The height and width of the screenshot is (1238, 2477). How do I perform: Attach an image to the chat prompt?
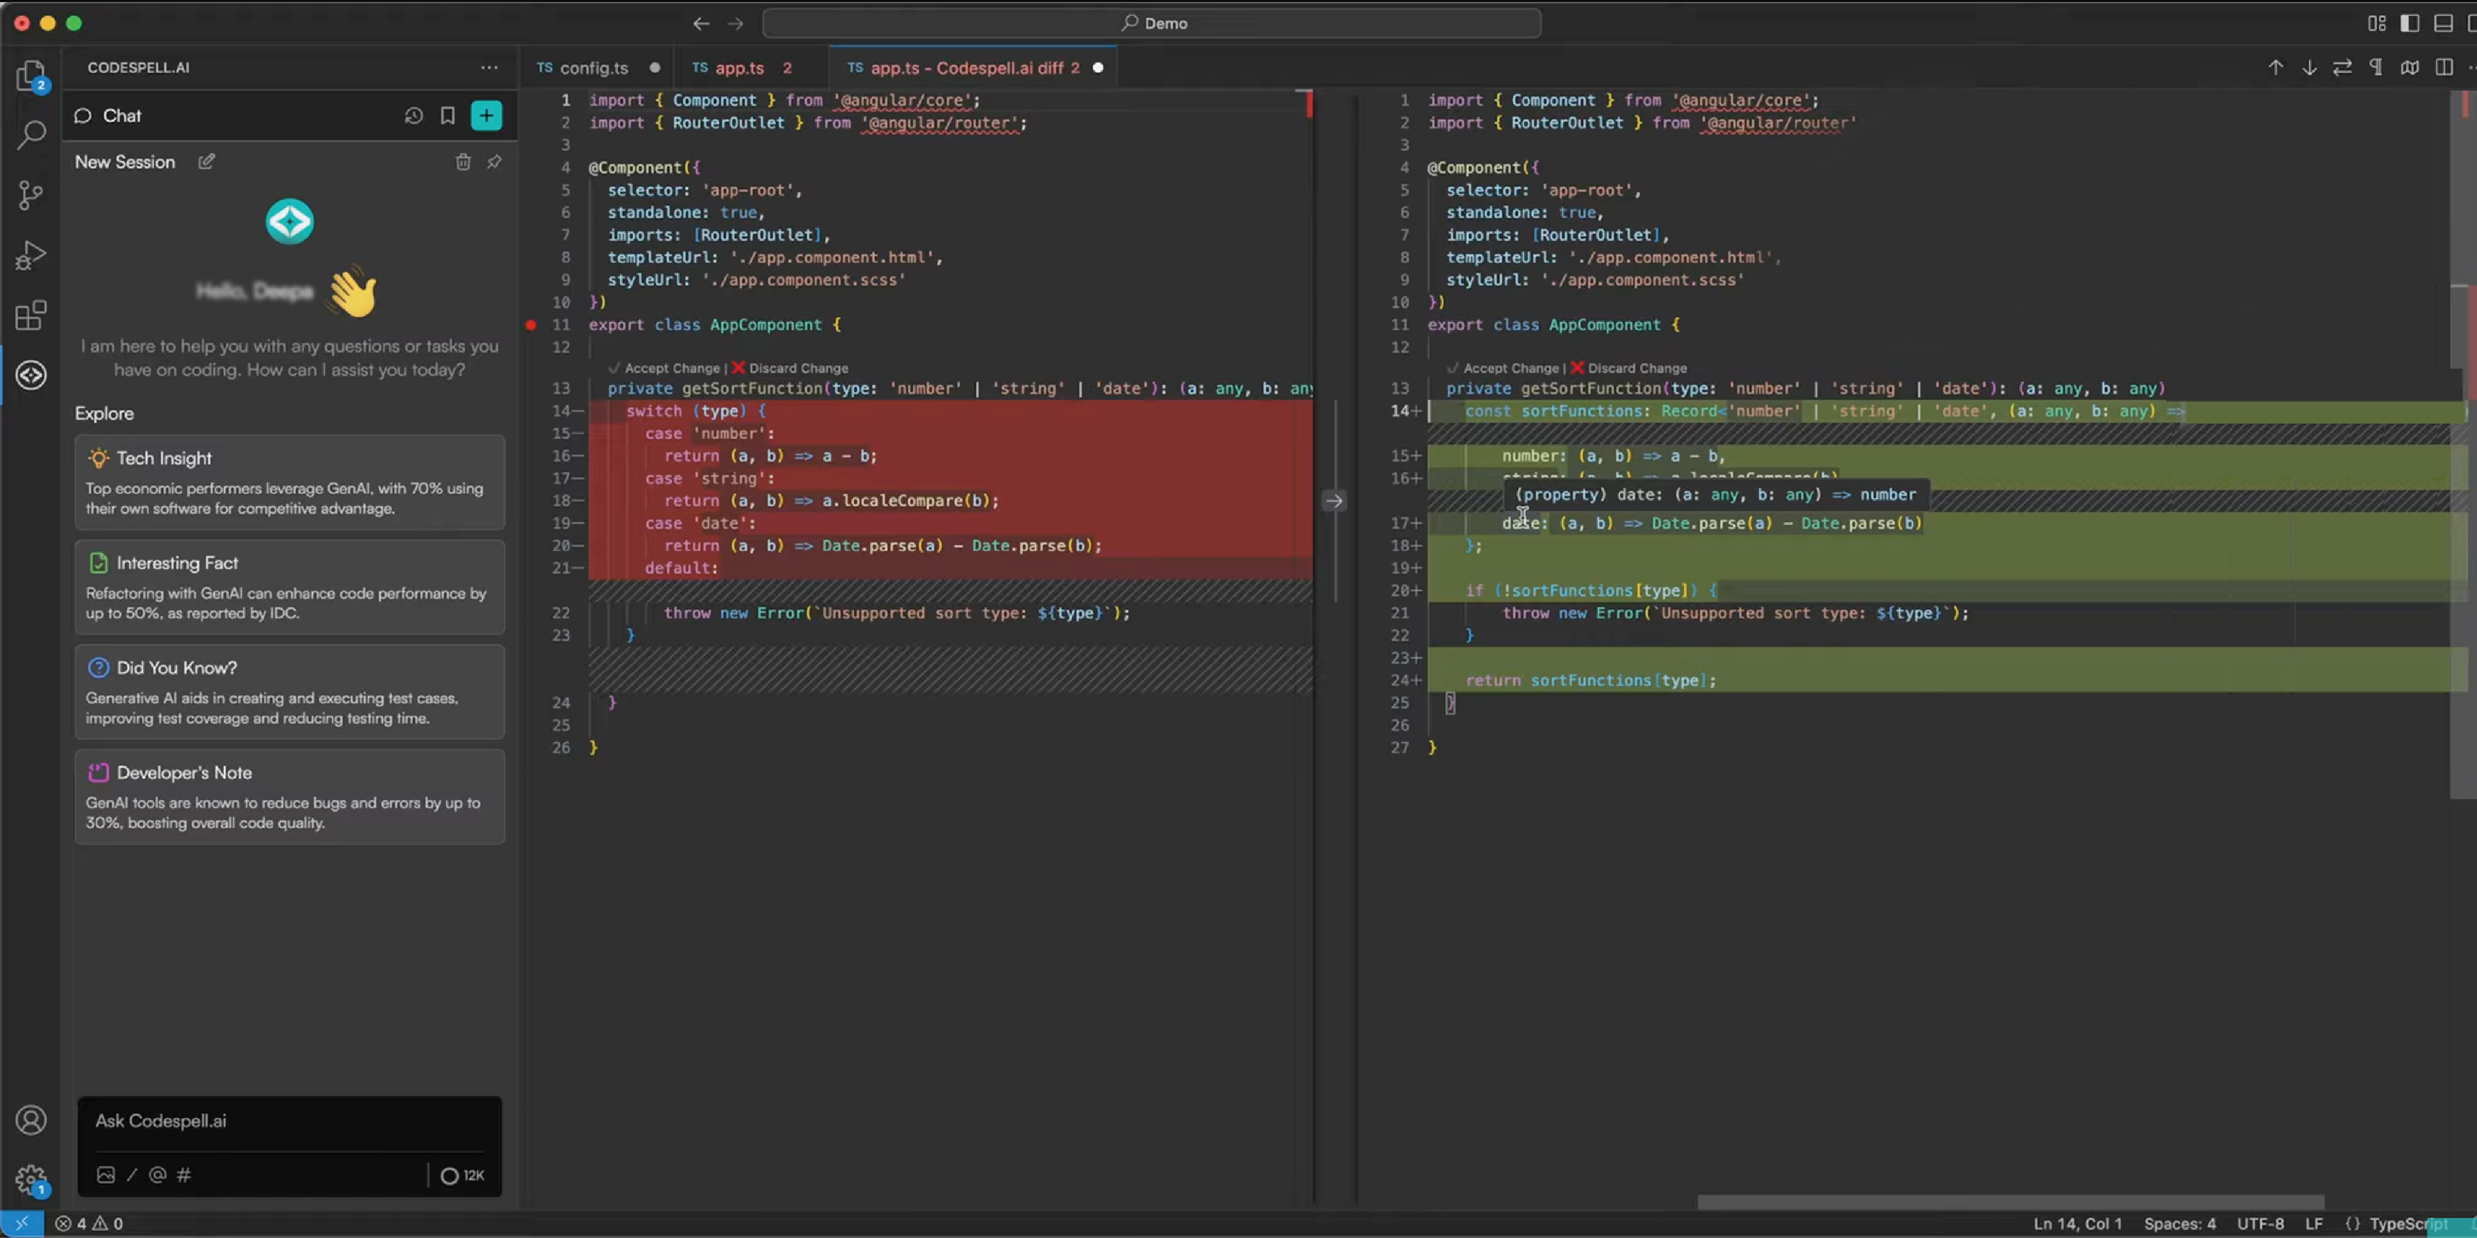click(106, 1174)
